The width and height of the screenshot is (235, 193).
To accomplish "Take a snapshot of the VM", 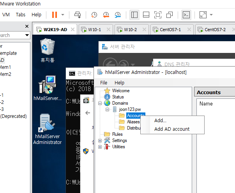I will pos(94,15).
